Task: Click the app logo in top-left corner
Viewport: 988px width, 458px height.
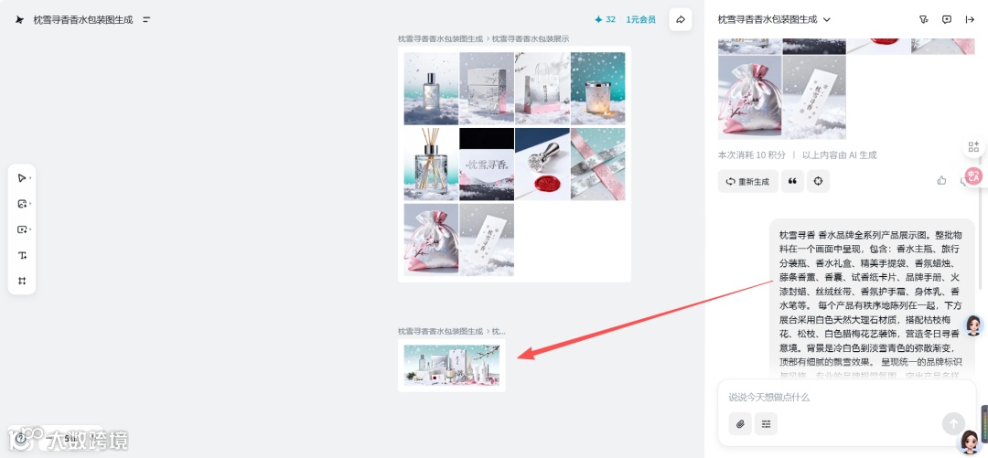Action: pos(19,19)
